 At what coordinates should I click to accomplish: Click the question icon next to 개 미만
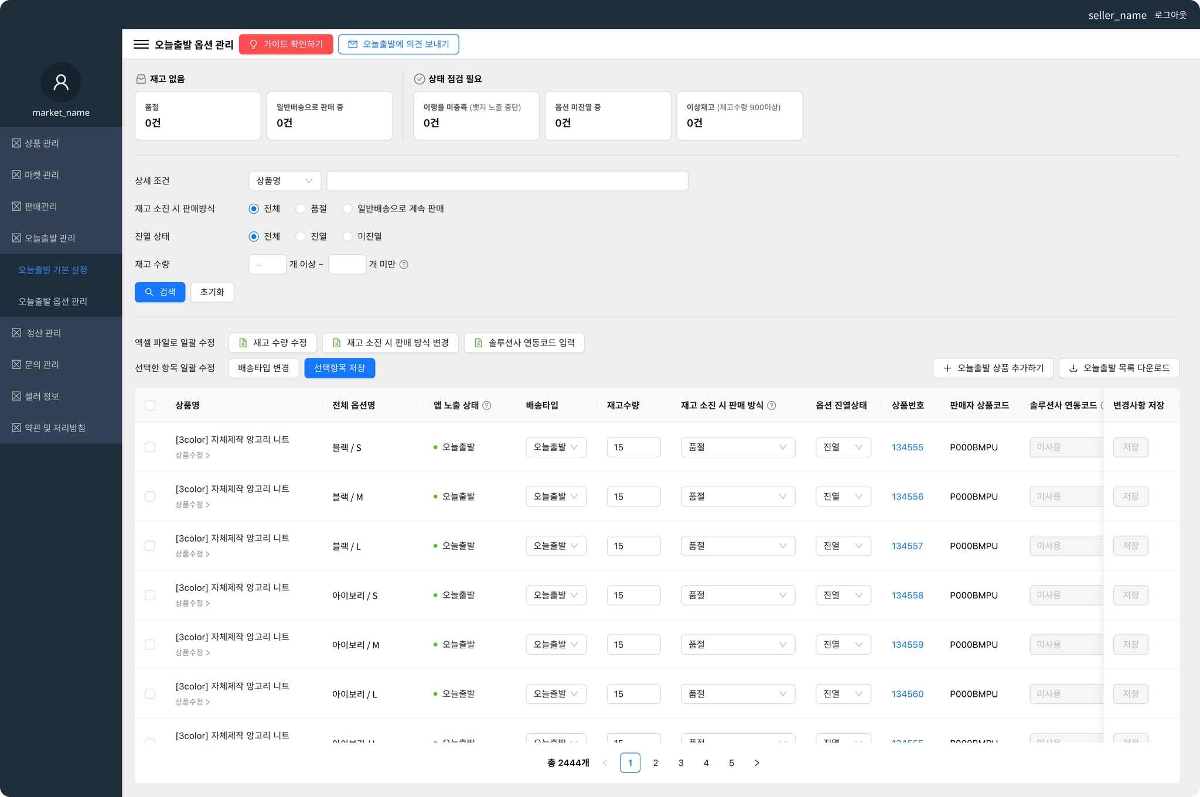tap(404, 265)
